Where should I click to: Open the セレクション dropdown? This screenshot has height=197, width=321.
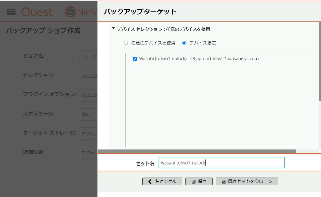(x=88, y=76)
